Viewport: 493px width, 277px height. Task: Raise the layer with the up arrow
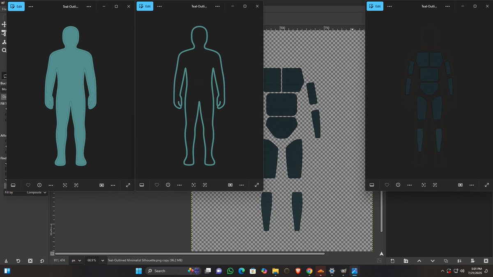419,261
